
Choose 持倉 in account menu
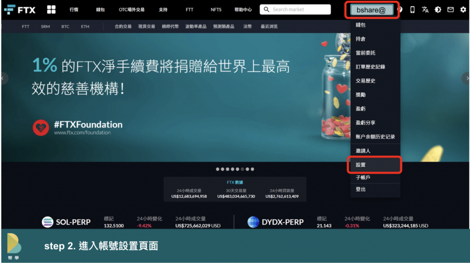[x=375, y=39]
